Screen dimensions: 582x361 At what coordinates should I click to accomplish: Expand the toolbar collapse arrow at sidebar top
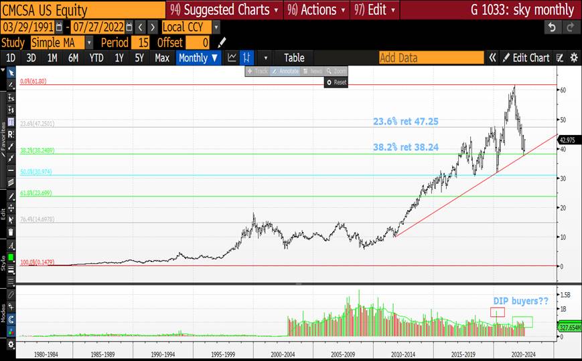3,70
